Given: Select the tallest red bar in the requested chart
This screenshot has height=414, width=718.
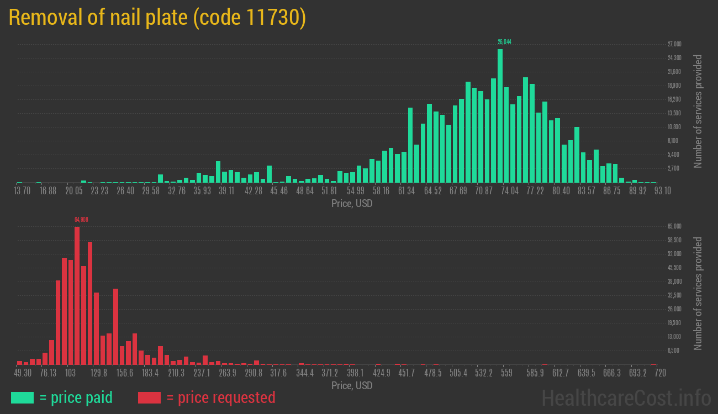Looking at the screenshot, I should click(x=77, y=295).
